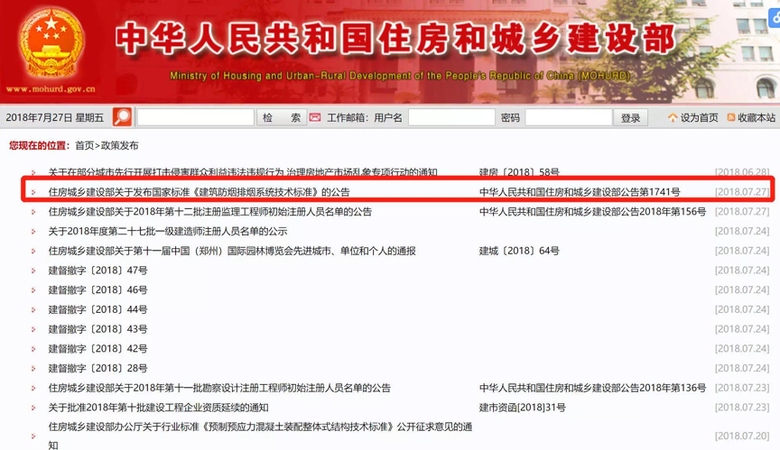Viewport: 780px width, 450px height.
Task: Open document 建督撤字〔2018〕43号
Action: click(x=98, y=329)
